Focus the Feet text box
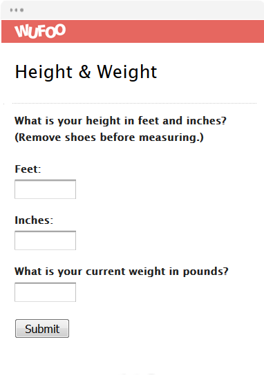The height and width of the screenshot is (380, 264). point(46,189)
